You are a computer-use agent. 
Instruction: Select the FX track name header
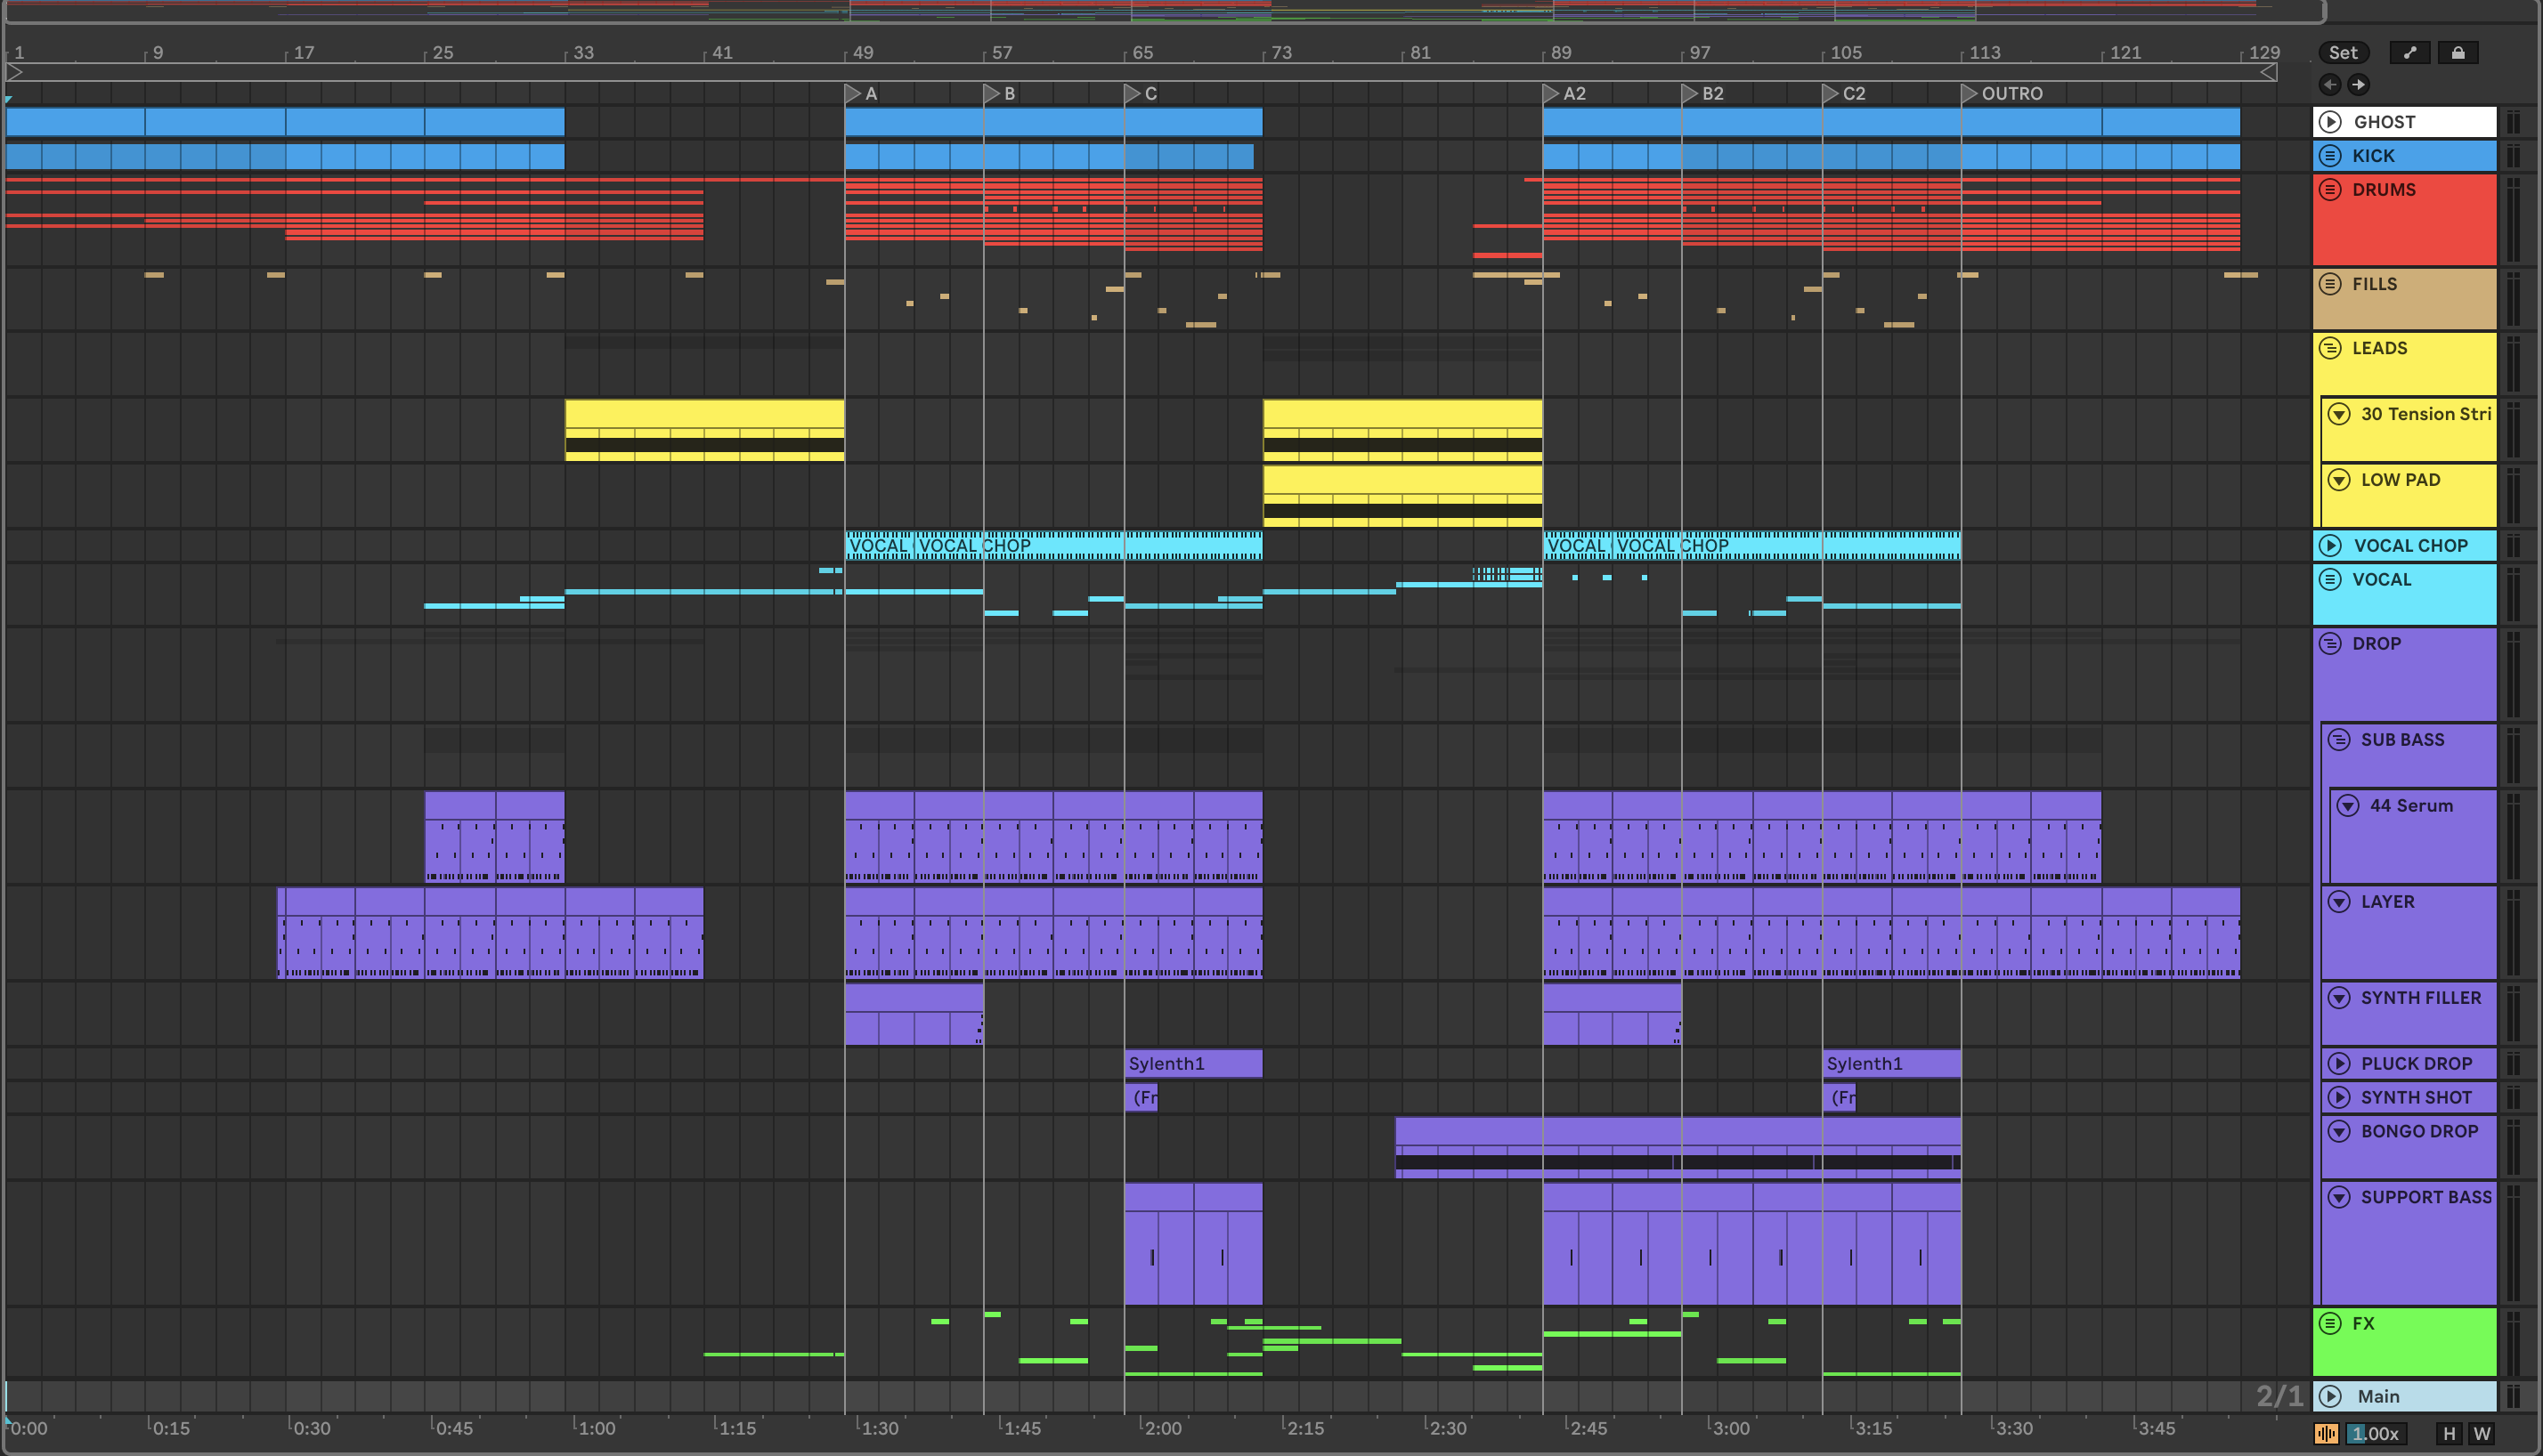(2405, 1342)
